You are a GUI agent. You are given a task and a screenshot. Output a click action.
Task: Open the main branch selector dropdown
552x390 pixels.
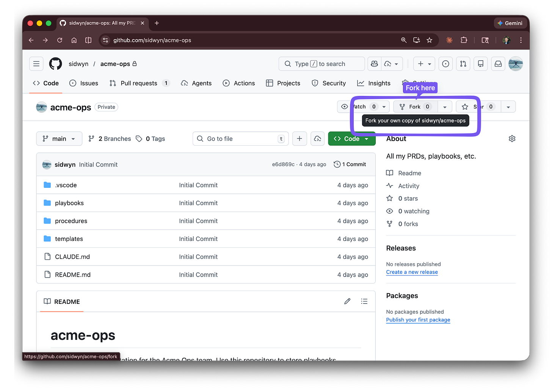[59, 138]
